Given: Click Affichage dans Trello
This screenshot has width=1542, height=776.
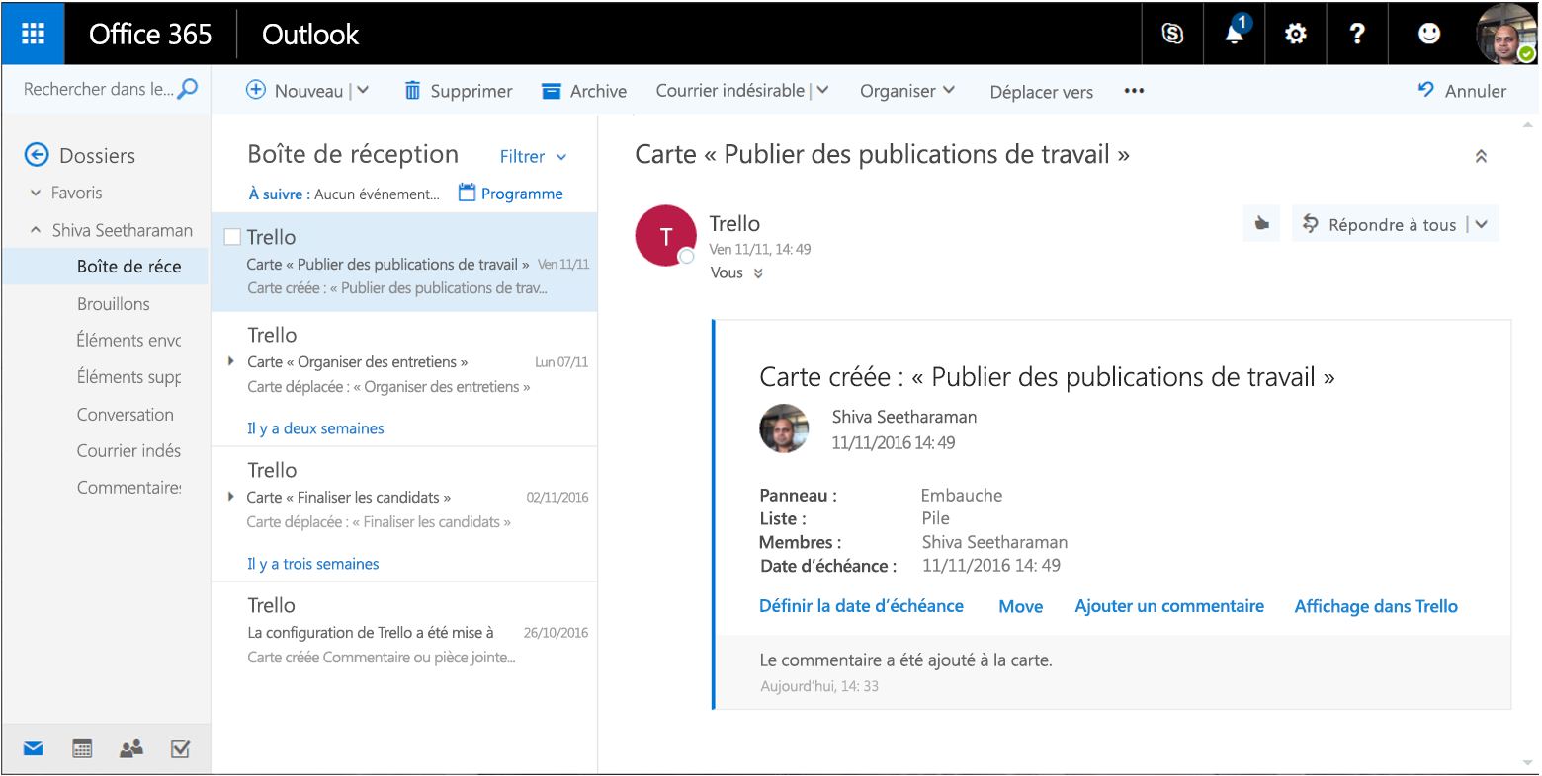Looking at the screenshot, I should click(1376, 606).
